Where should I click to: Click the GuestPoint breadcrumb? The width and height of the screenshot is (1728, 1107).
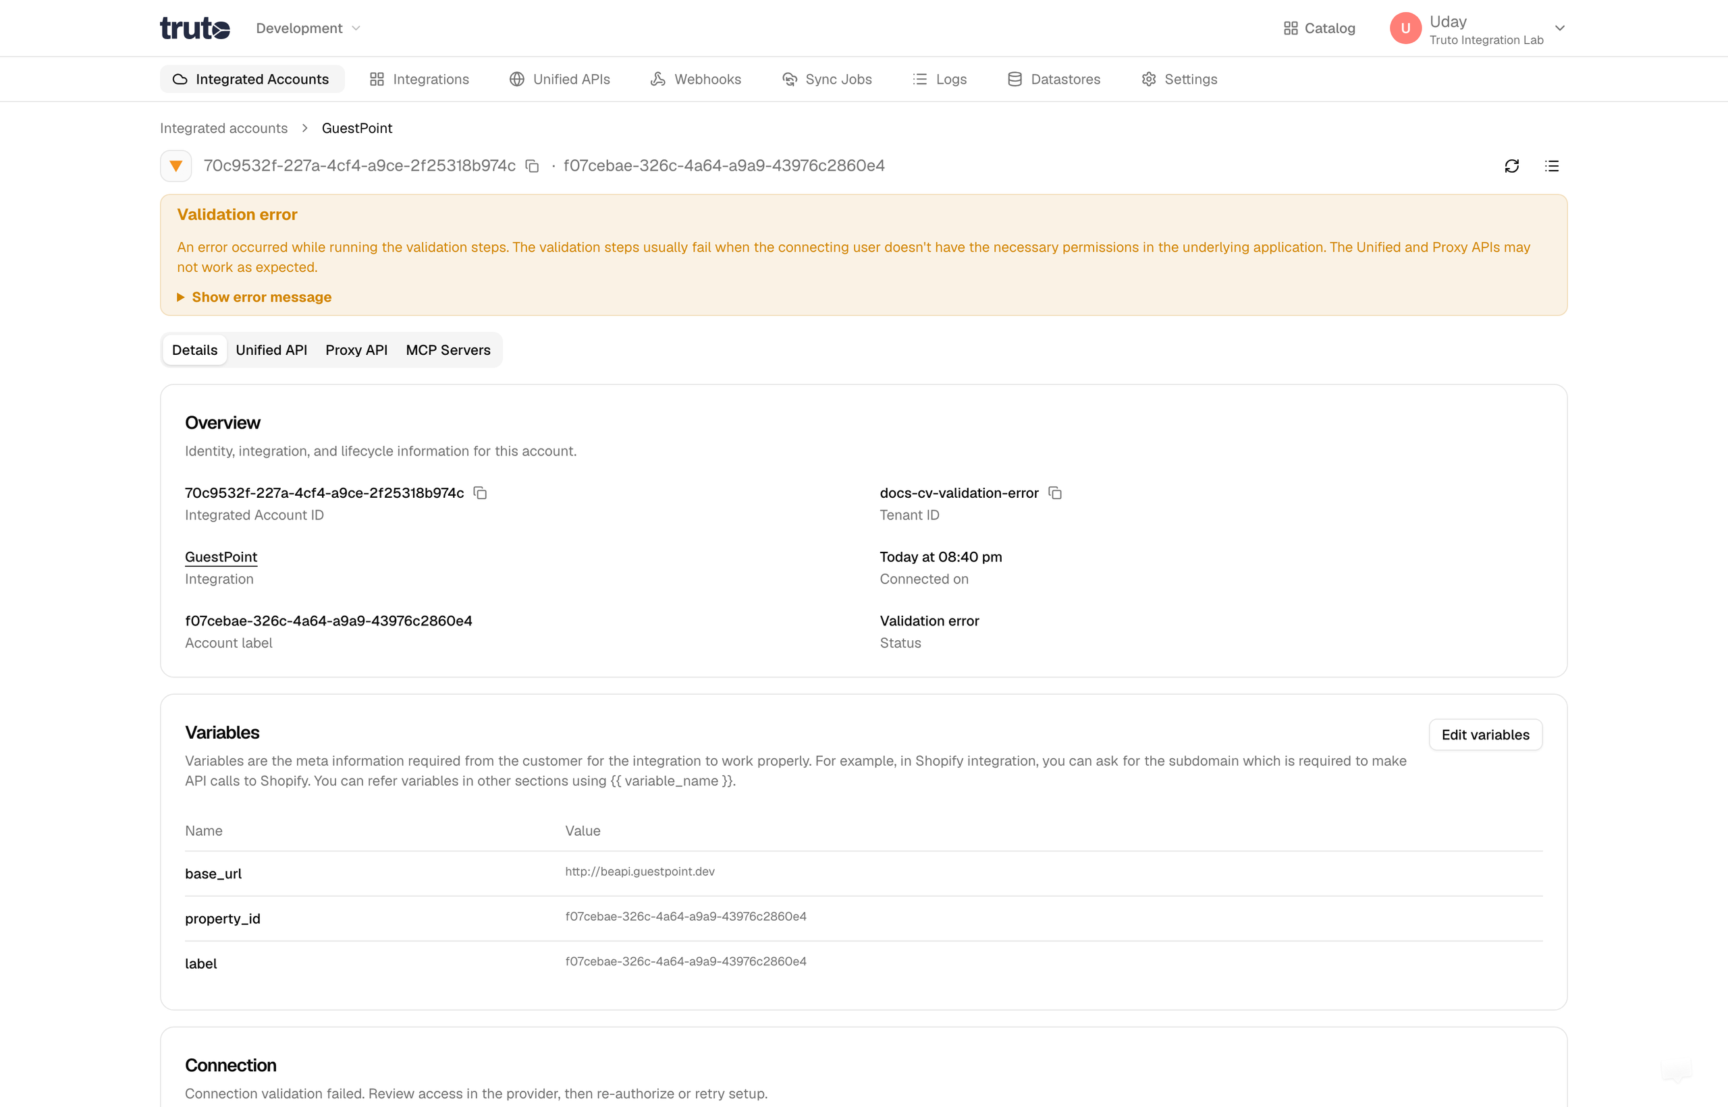pyautogui.click(x=356, y=128)
